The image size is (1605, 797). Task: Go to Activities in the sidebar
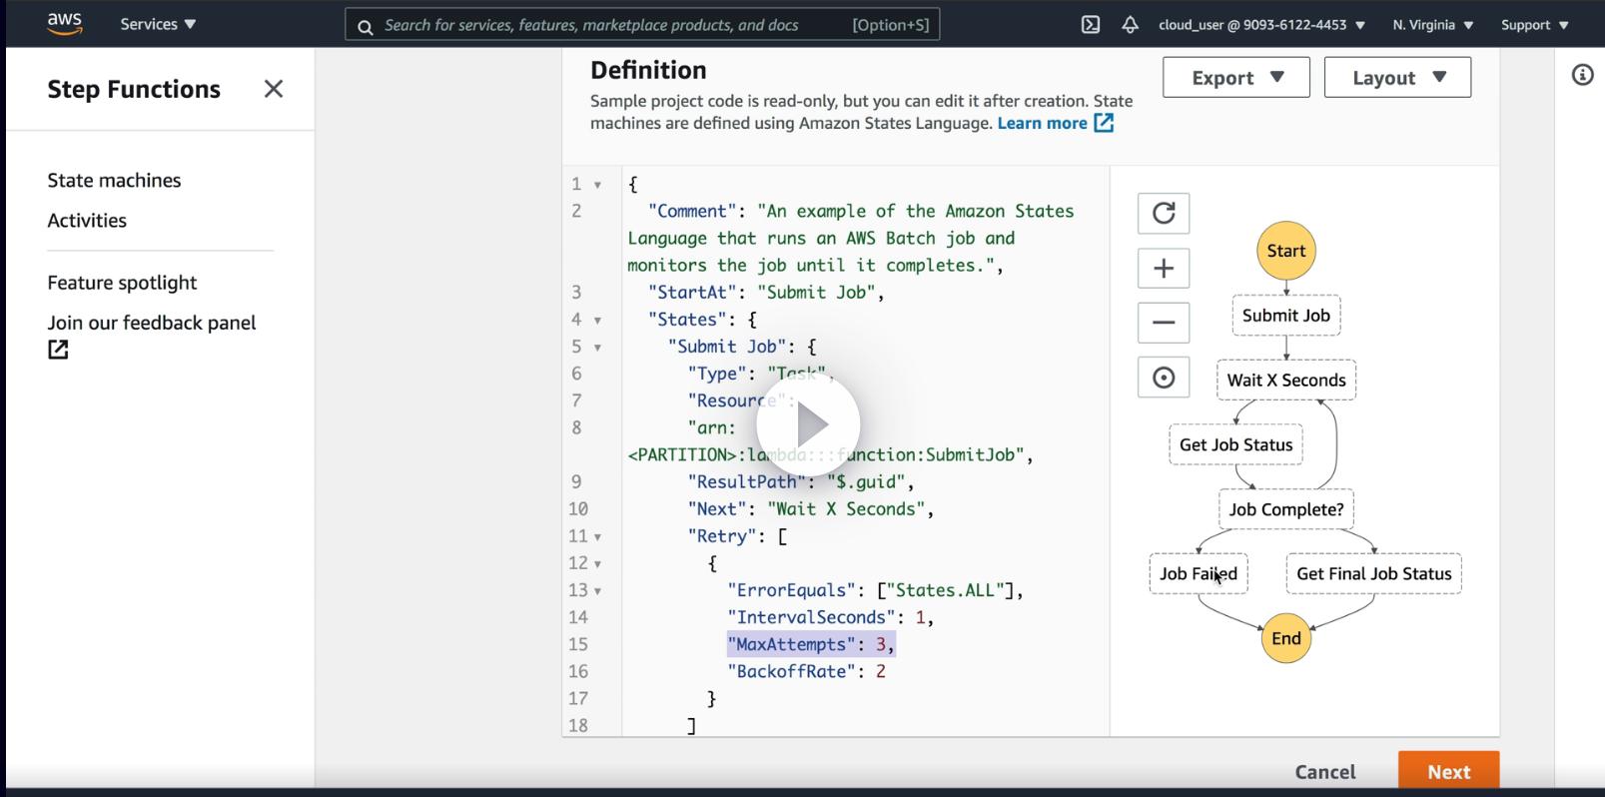[x=87, y=220]
